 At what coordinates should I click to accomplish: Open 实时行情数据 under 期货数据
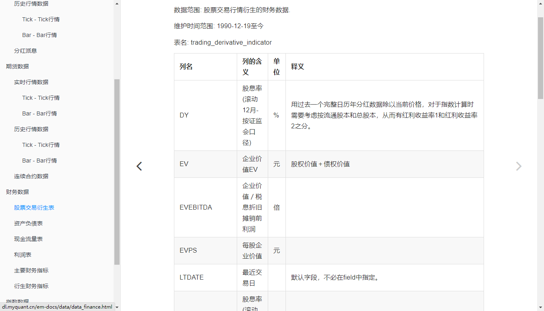click(31, 82)
